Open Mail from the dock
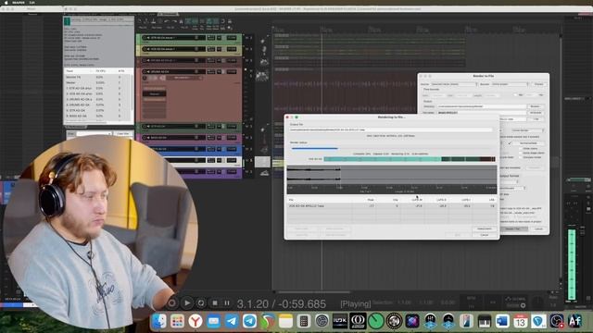593x333 pixels. pyautogui.click(x=213, y=321)
